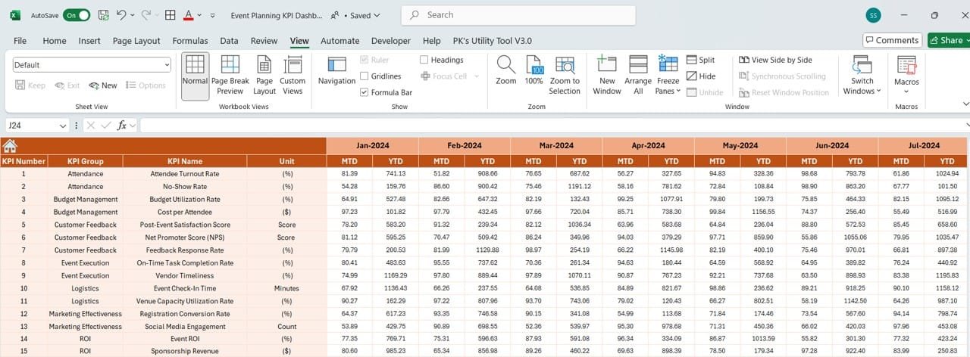The height and width of the screenshot is (357, 970).
Task: Set zoom to 100%
Action: click(x=534, y=76)
